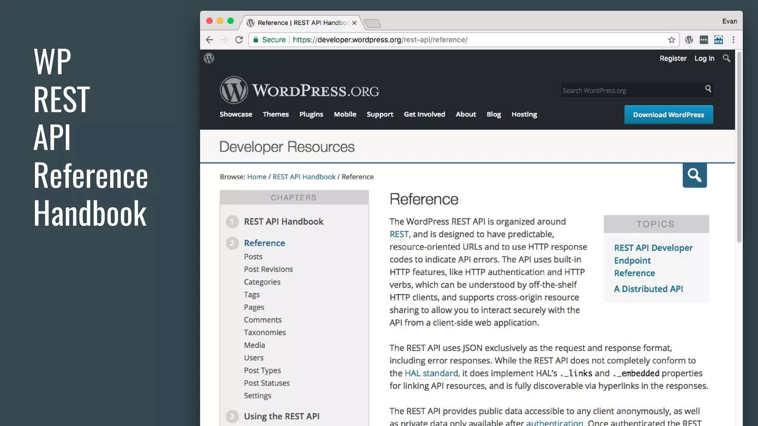Open the Settings subchapter
The width and height of the screenshot is (758, 426).
(x=258, y=395)
